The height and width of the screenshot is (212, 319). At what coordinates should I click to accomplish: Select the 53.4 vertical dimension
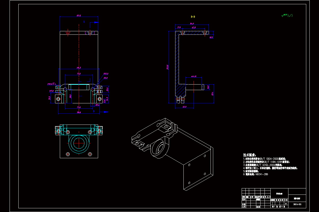[x=212, y=94]
